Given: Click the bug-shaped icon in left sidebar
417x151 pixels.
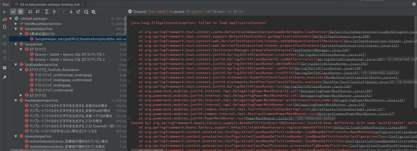Looking at the screenshot, I should pos(4,51).
